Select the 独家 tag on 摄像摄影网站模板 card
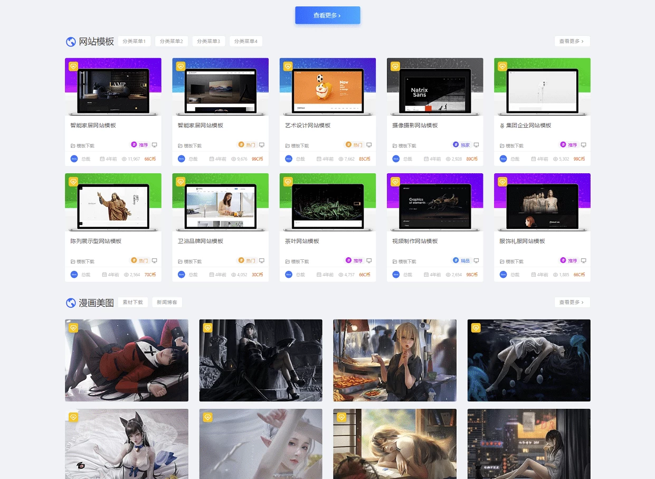The width and height of the screenshot is (655, 479). coord(462,145)
